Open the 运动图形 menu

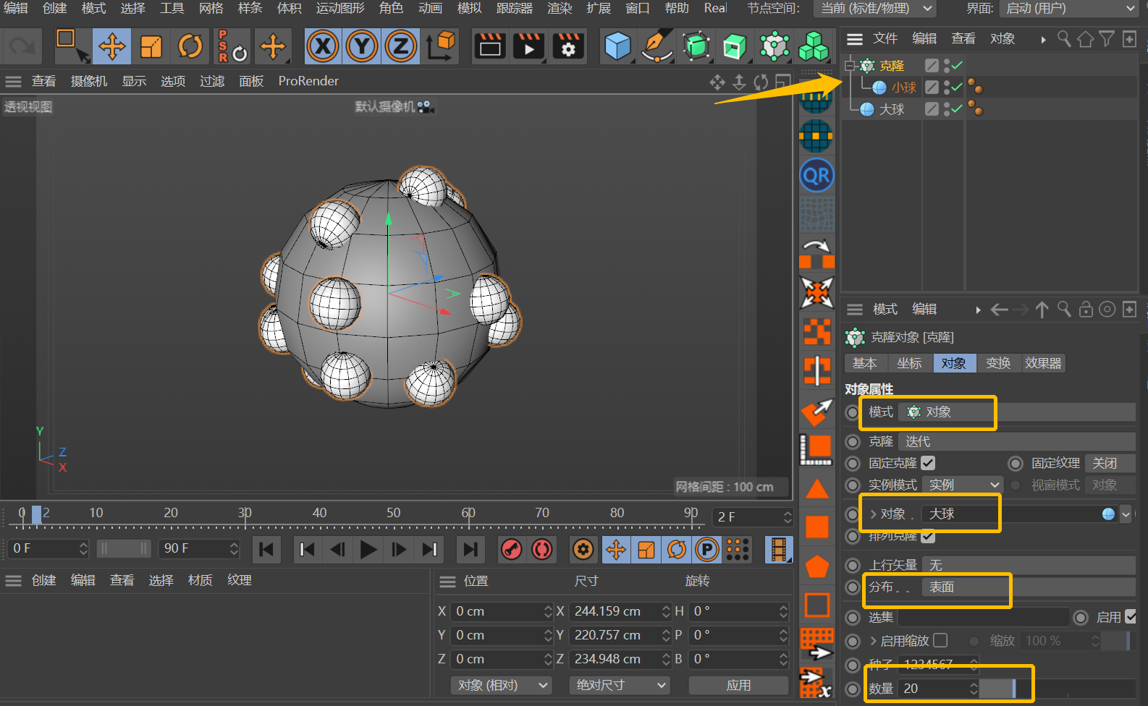pyautogui.click(x=340, y=8)
